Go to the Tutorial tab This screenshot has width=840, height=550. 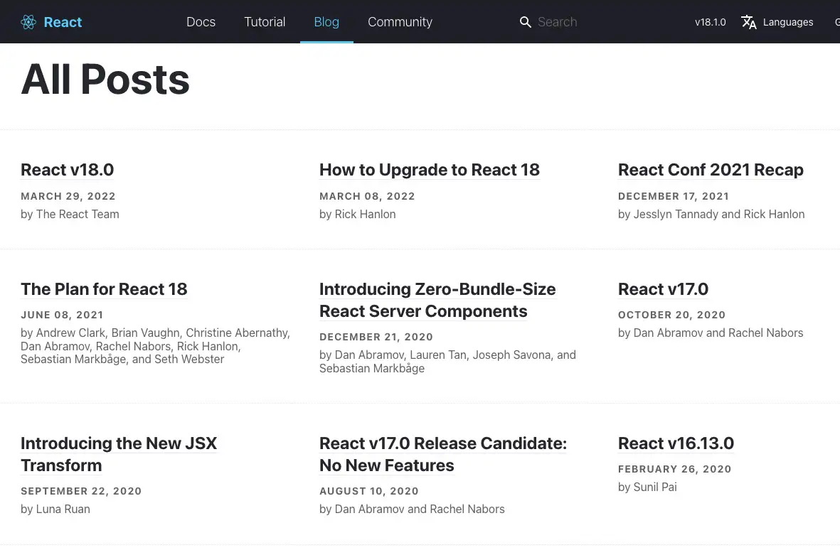point(265,22)
